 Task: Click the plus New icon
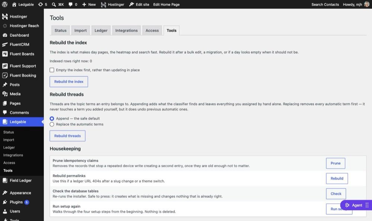pos(84,4)
